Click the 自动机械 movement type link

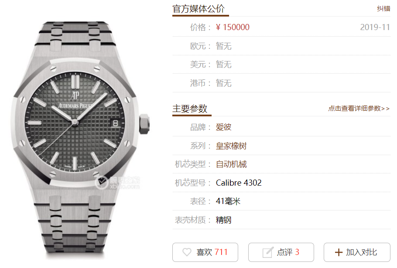(x=231, y=164)
